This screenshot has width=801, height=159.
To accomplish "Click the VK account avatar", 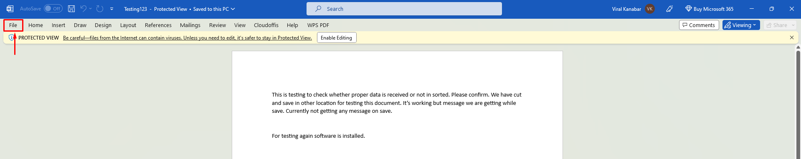I will [x=650, y=9].
